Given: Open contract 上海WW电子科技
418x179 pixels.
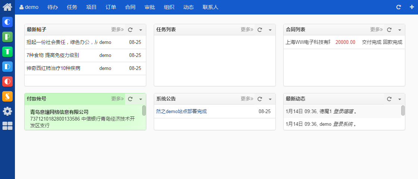Looking at the screenshot, I should (x=308, y=42).
